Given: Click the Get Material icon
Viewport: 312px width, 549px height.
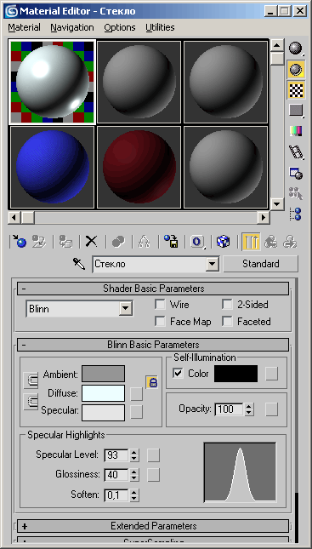Looking at the screenshot, I should tap(19, 242).
